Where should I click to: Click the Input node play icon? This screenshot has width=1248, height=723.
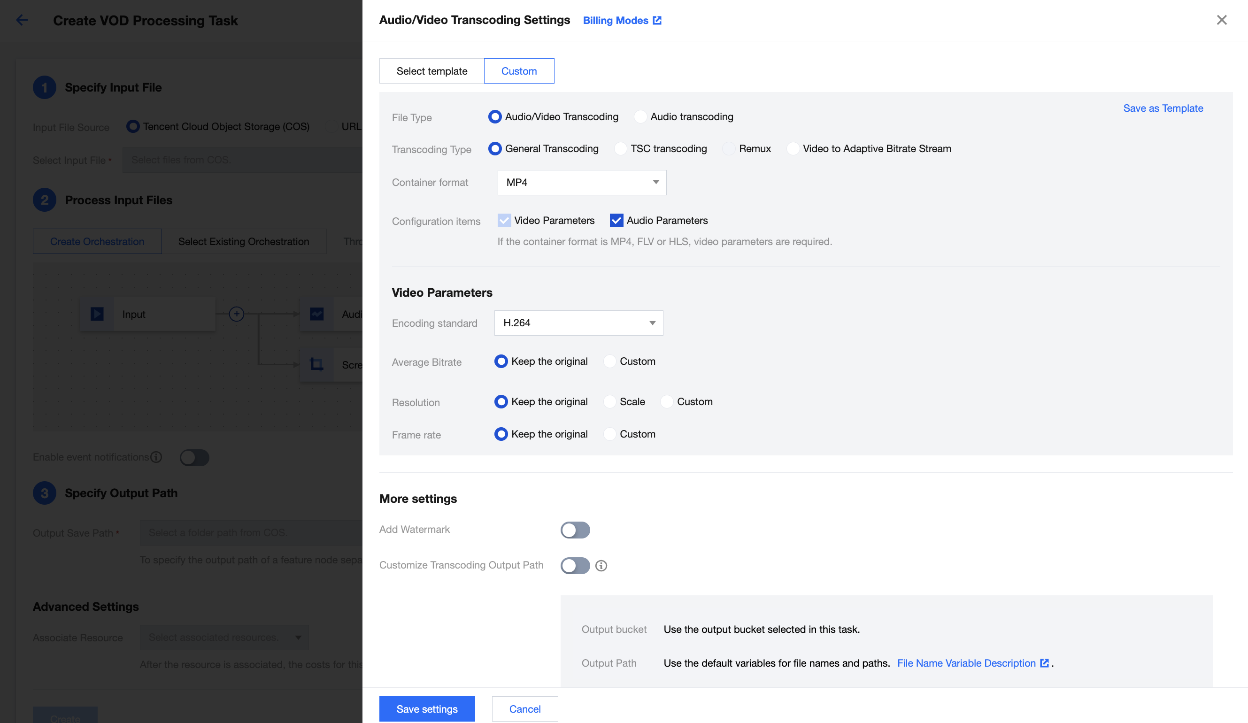point(97,314)
